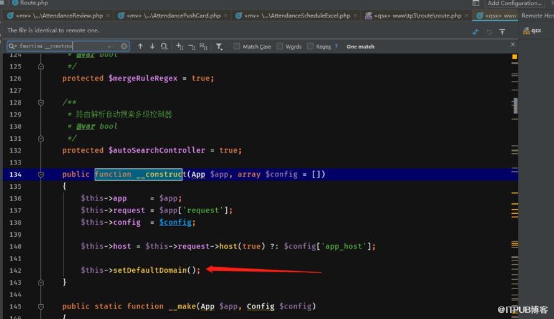Open Find in Path magnifier icon
554x319 pixels.
pyautogui.click(x=165, y=46)
